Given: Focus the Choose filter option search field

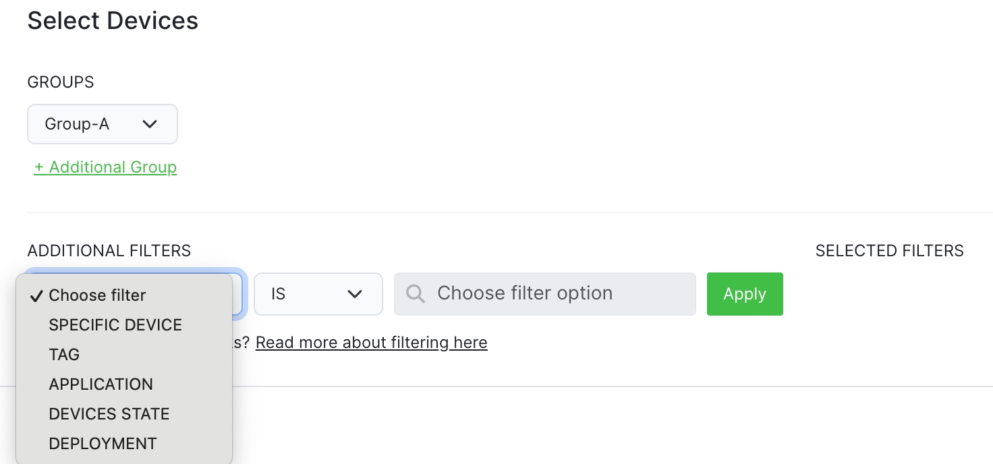Looking at the screenshot, I should coord(553,294).
